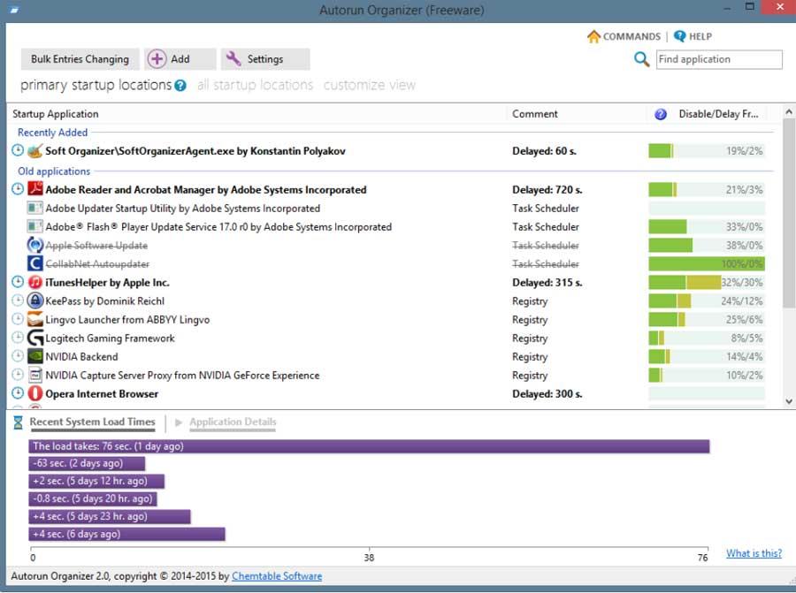Click the NVIDIA Backend icon
796x593 pixels.
(35, 357)
